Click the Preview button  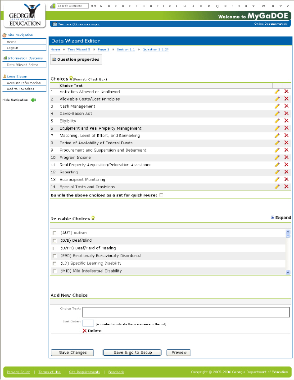[178, 353]
